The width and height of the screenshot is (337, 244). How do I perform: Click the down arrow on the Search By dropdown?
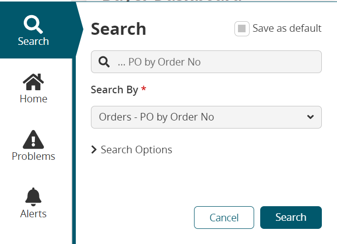point(310,117)
